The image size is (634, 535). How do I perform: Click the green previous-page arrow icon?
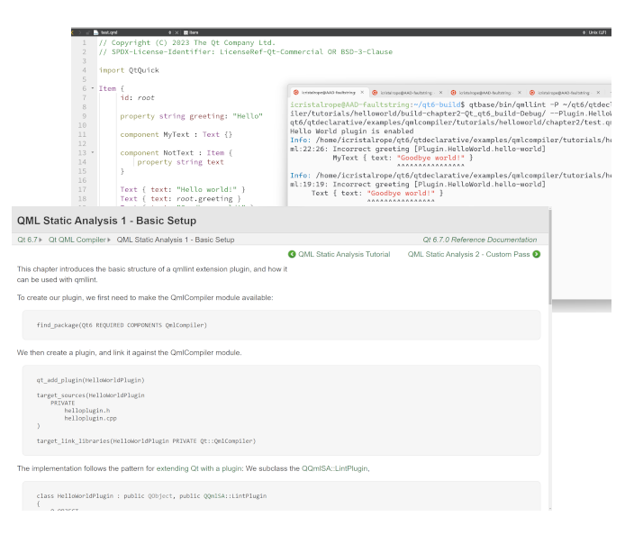click(292, 254)
